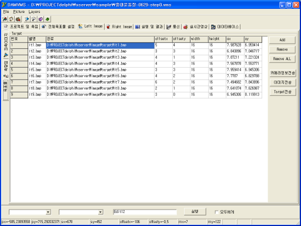Select row header number 5
Viewport: 301px width, 226px height.
(x=19, y=70)
